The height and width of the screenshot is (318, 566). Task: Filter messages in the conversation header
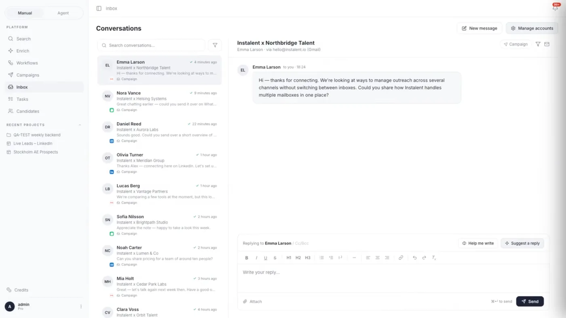coord(538,44)
